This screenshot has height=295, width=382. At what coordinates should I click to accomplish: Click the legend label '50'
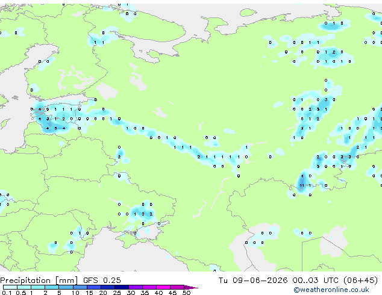pos(186,293)
